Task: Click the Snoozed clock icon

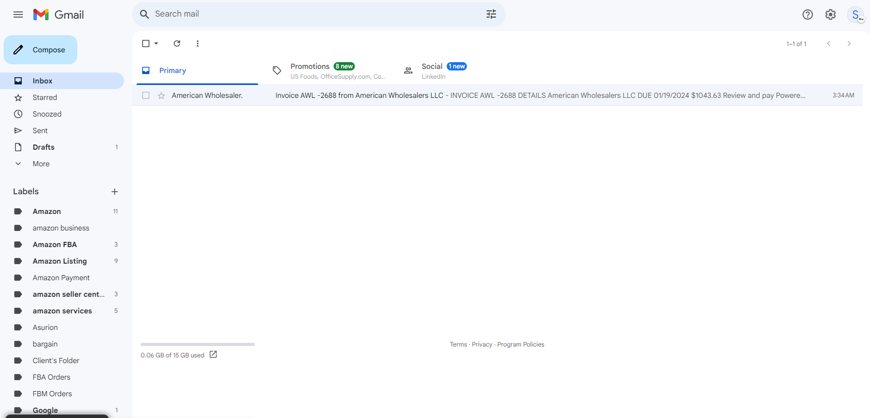Action: (x=18, y=114)
